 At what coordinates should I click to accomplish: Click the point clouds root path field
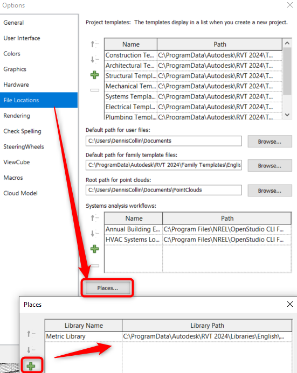[x=164, y=190]
